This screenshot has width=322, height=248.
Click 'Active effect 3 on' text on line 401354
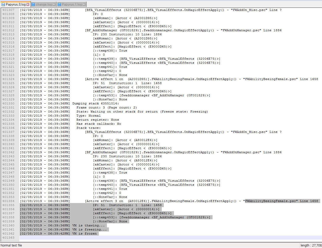click(x=105, y=201)
